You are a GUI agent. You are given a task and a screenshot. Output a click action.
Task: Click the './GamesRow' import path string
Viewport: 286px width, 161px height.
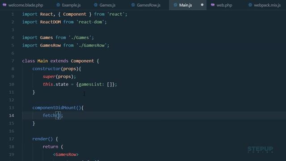pyautogui.click(x=91, y=46)
